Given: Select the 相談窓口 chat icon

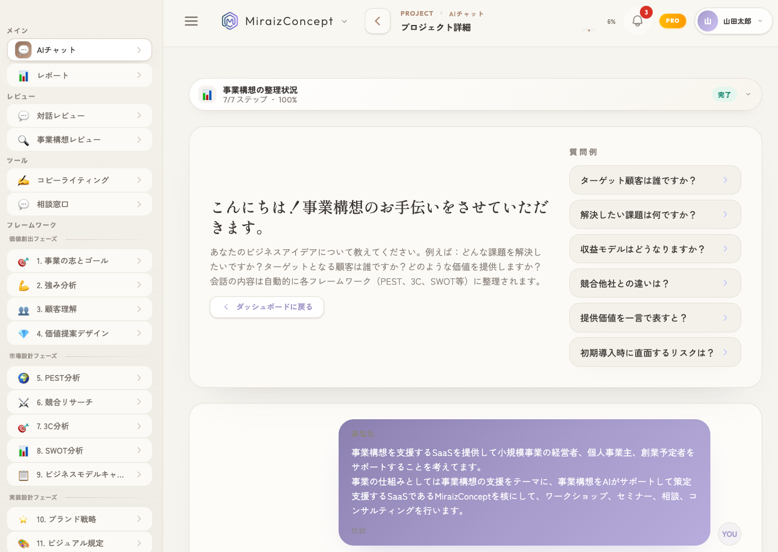Looking at the screenshot, I should click(x=22, y=204).
